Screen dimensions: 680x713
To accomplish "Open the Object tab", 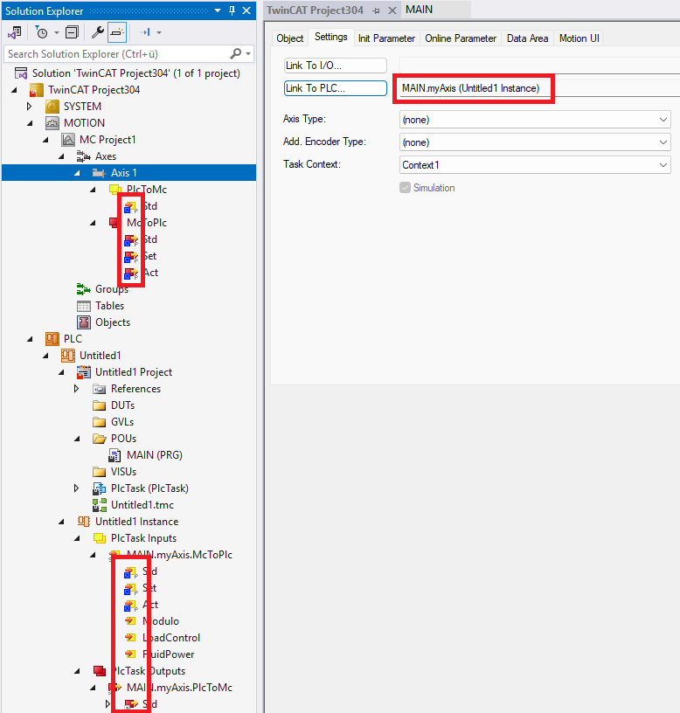I will [x=289, y=38].
